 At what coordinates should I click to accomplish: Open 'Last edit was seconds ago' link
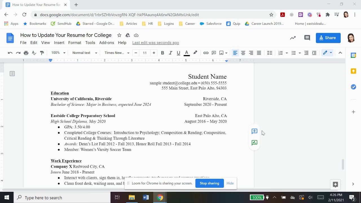click(156, 43)
